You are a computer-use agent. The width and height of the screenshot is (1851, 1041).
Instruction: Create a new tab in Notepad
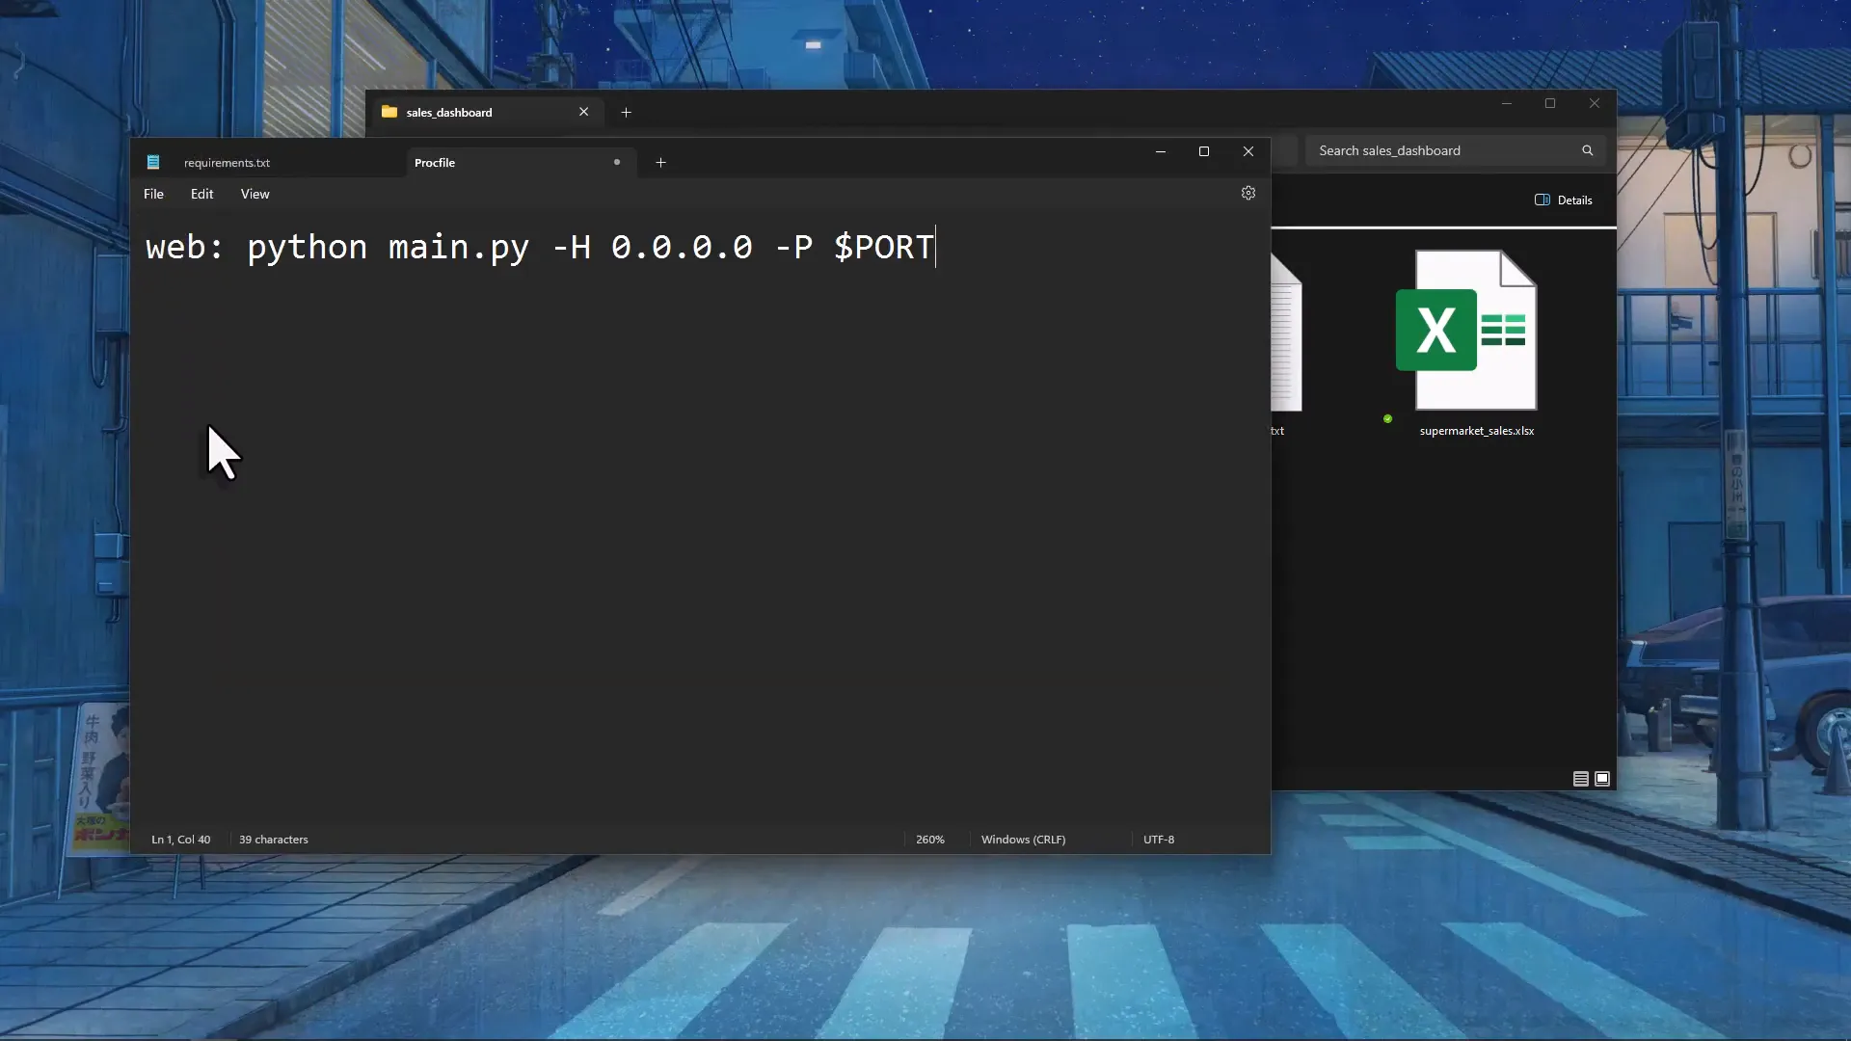[660, 163]
